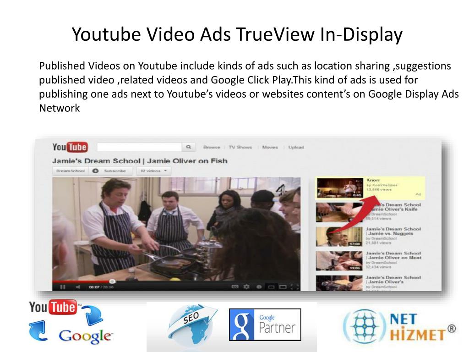Click the Google Partner badge
The image size is (469, 352).
coord(265,325)
